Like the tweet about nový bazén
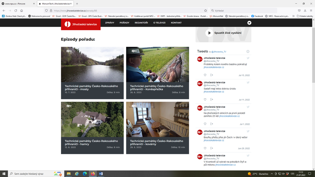Image resolution: width=315 pixels, height=177 pixels. click(x=205, y=75)
